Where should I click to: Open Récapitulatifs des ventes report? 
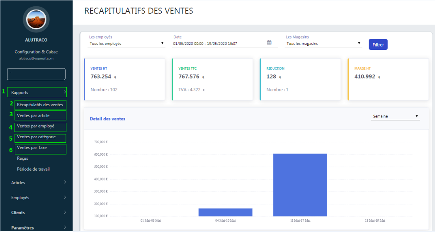[40, 105]
